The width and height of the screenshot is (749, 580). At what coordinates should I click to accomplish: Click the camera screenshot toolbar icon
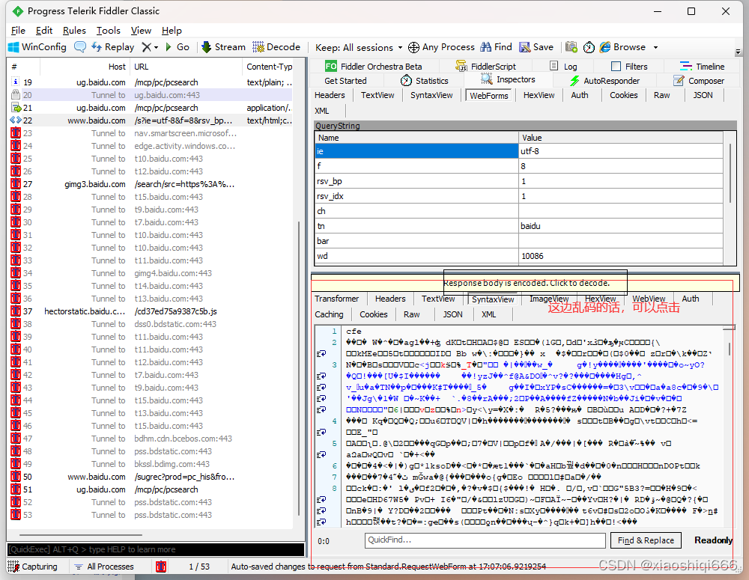tap(571, 47)
